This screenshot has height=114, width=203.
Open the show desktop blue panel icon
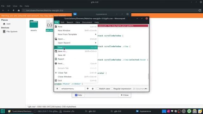(164, 111)
